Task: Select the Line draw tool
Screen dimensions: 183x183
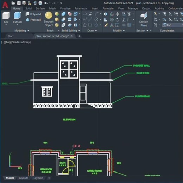Action: (90, 19)
